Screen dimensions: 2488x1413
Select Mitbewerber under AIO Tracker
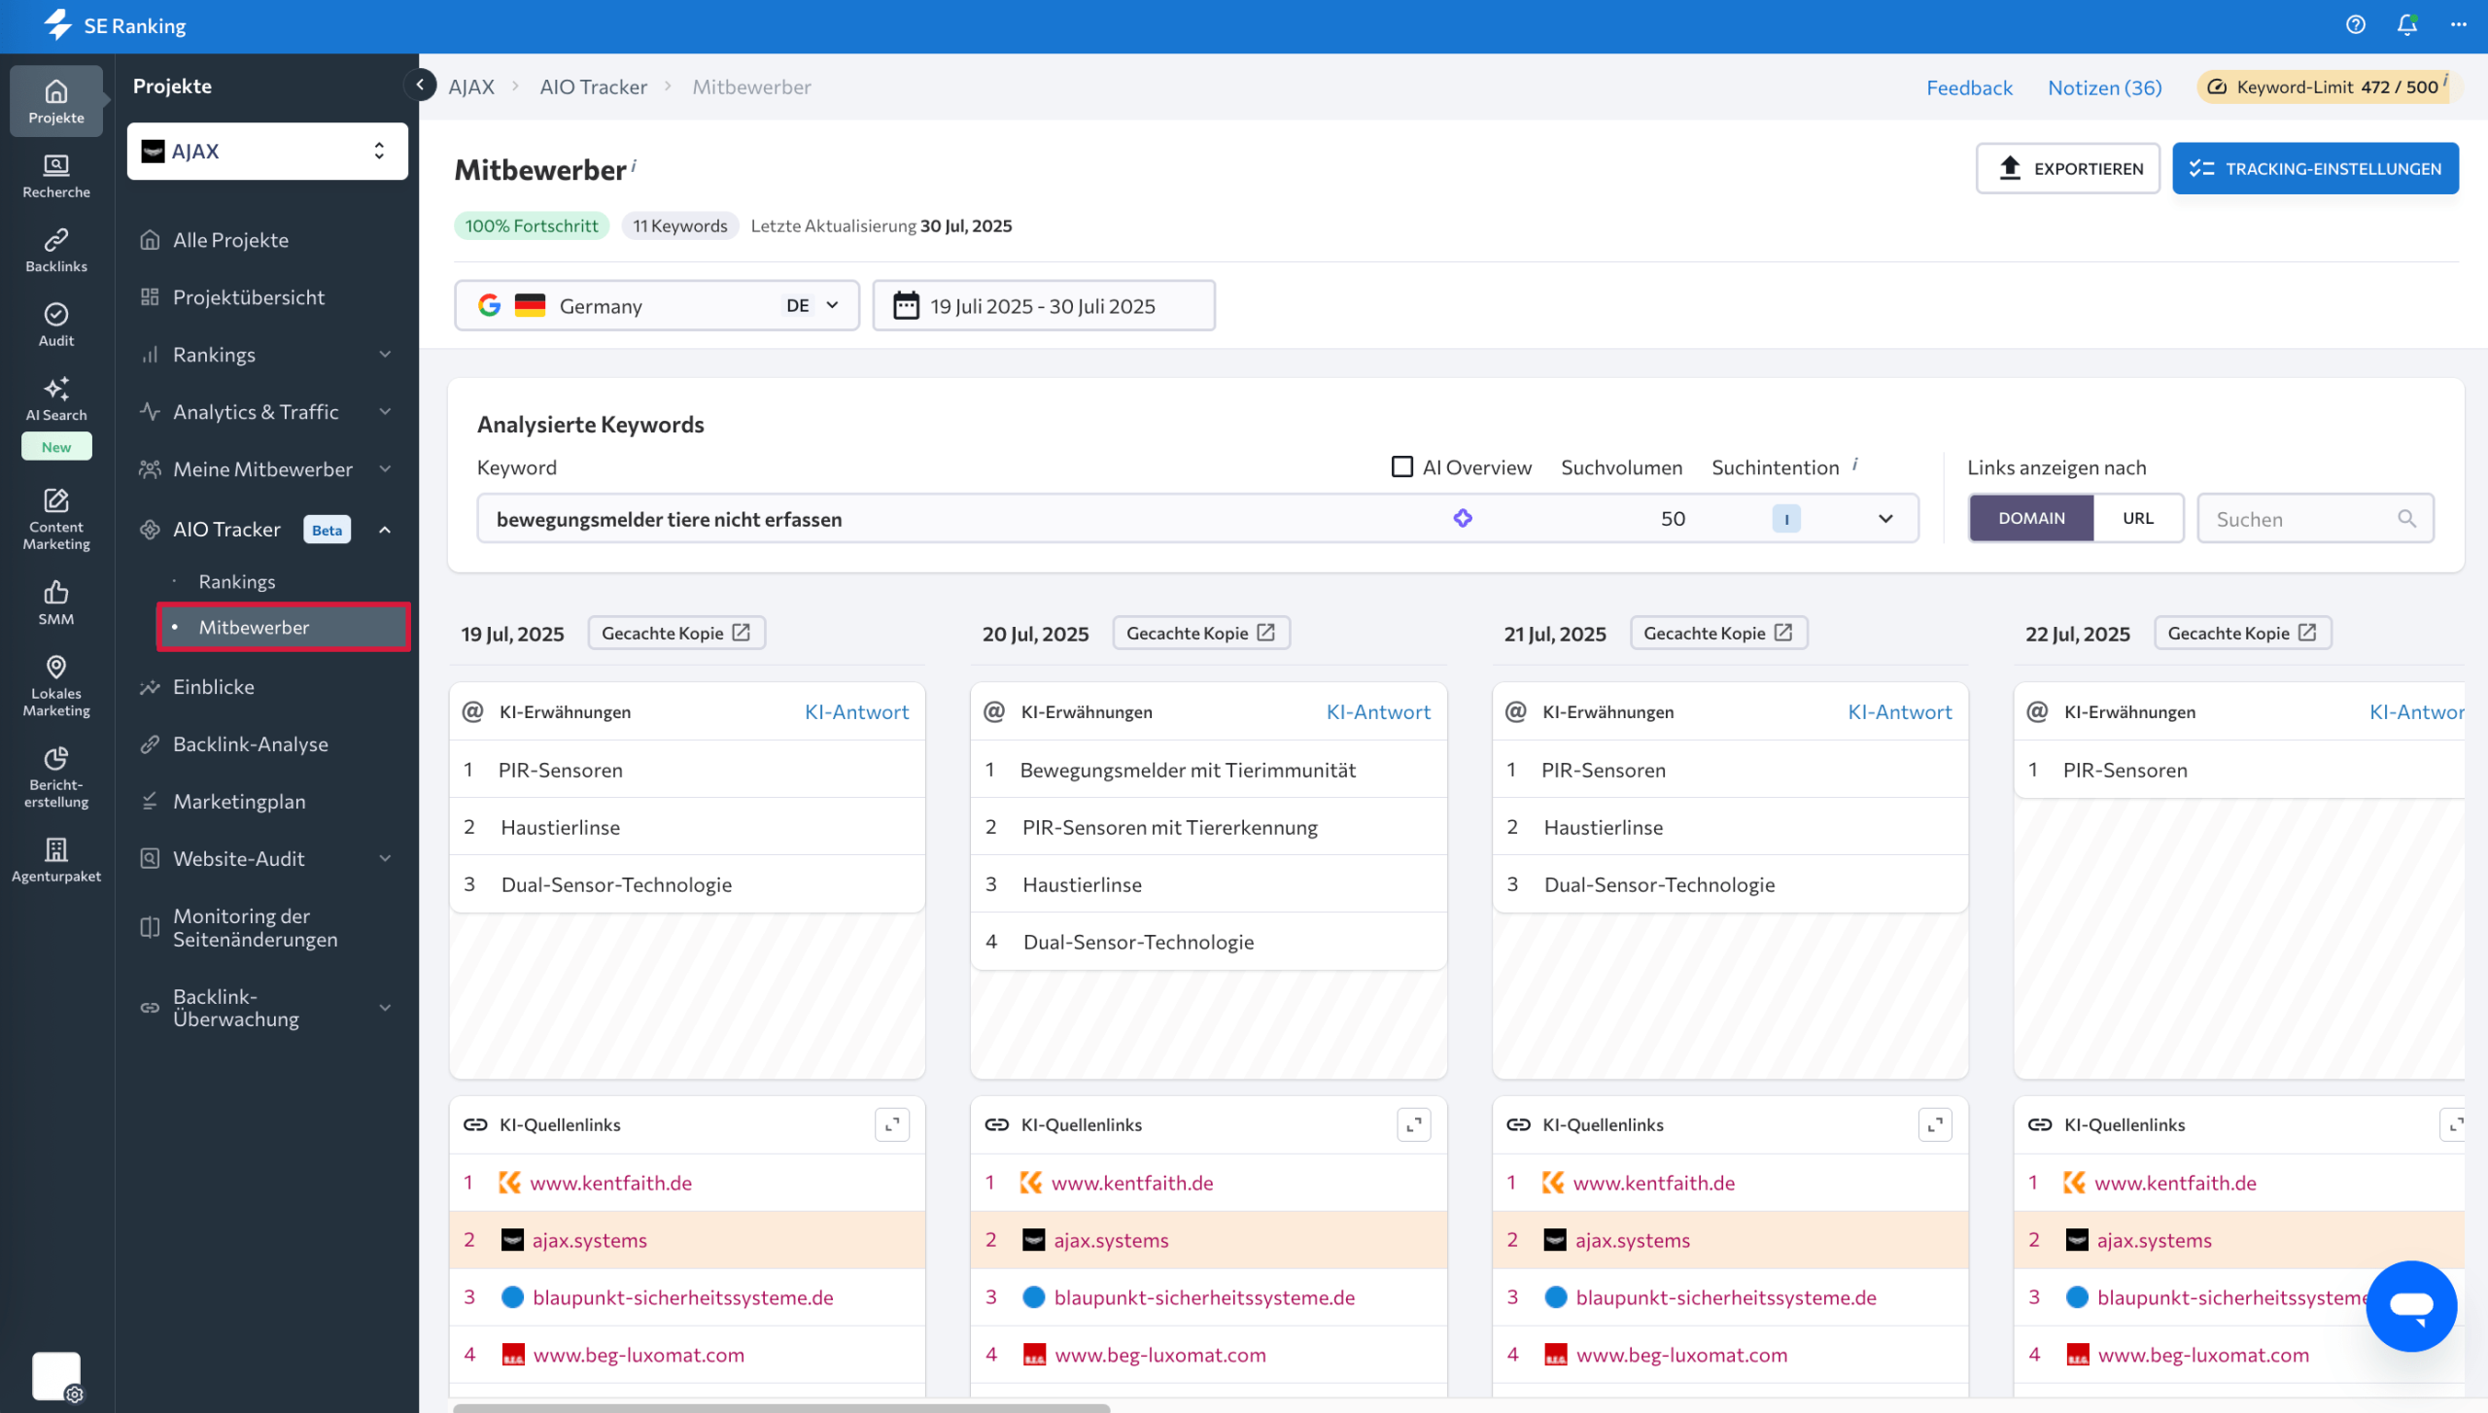click(284, 627)
